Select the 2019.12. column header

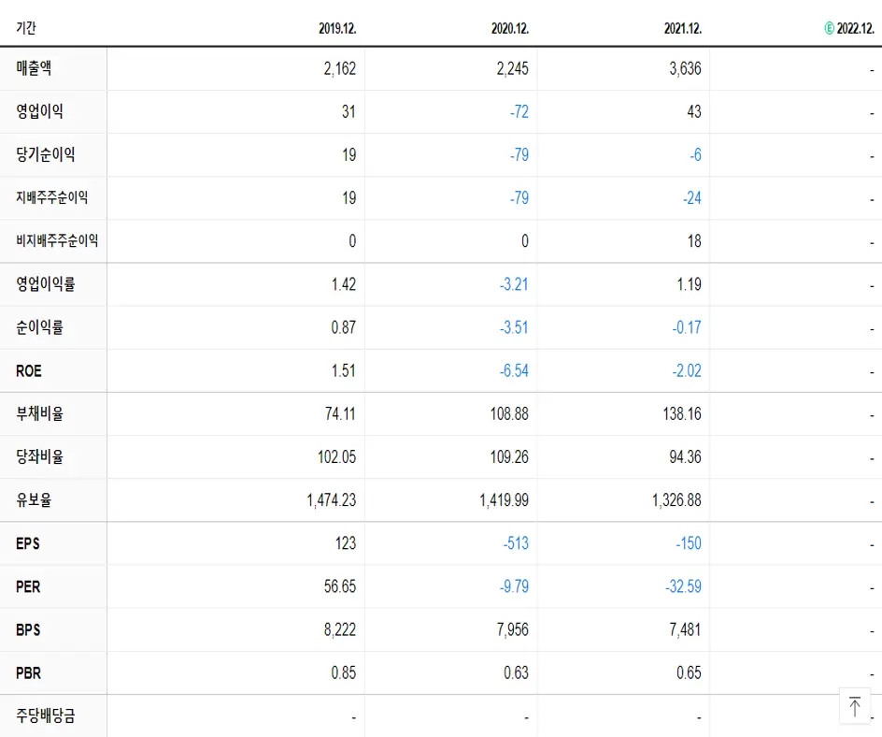tap(337, 28)
